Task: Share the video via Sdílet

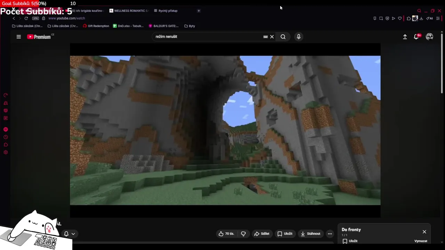Action: tap(262, 234)
